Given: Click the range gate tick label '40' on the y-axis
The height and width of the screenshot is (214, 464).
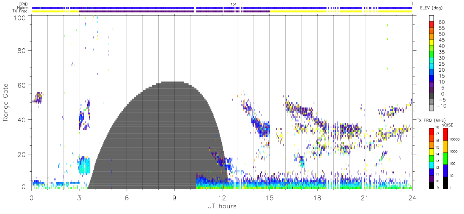Looking at the screenshot, I should pos(21,120).
